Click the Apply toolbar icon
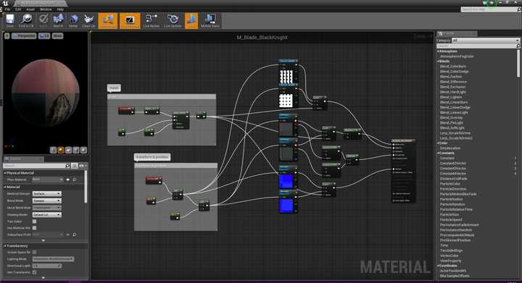Viewport: 522px width, 283px height. tap(43, 20)
